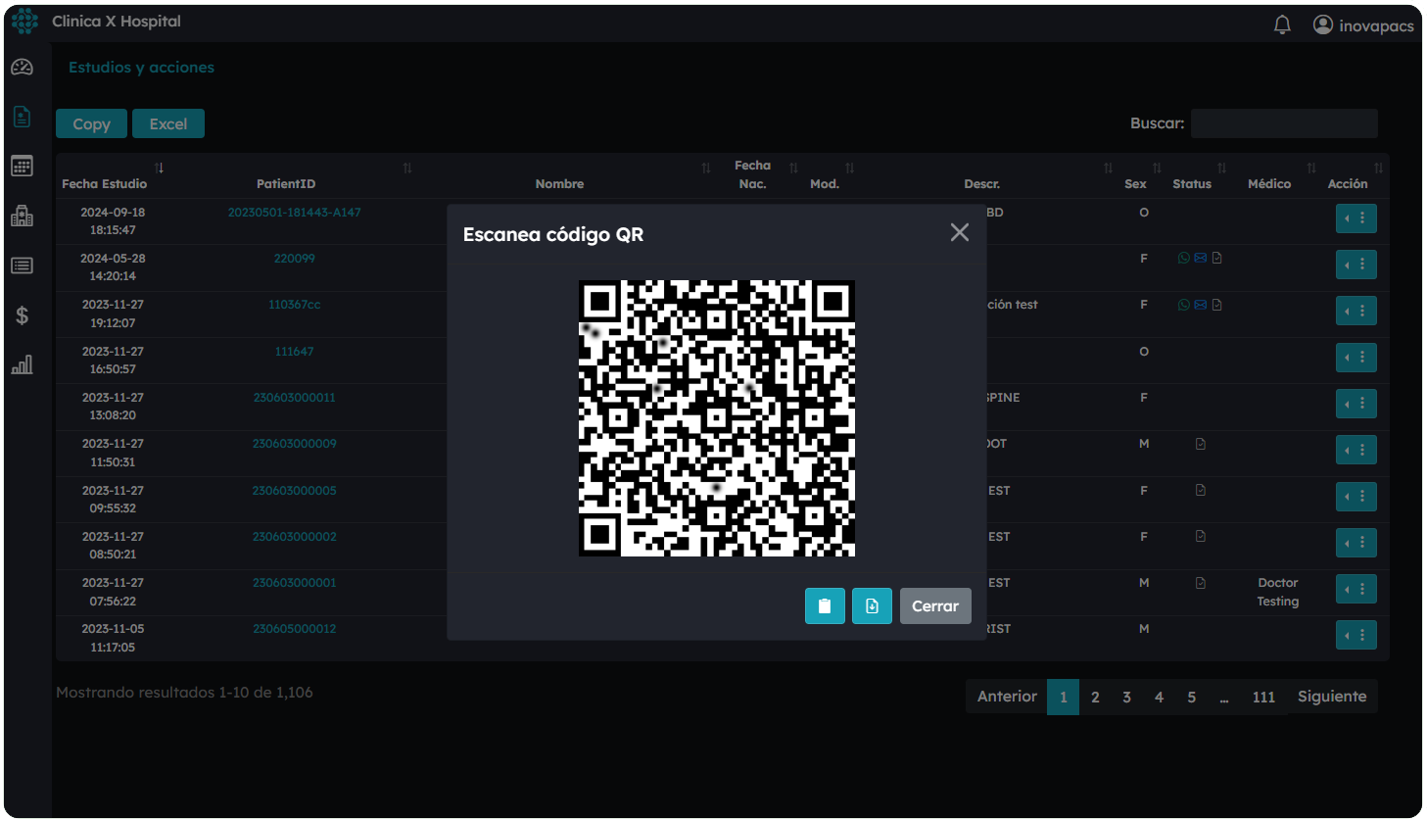Close the QR dialog with the X

(960, 232)
